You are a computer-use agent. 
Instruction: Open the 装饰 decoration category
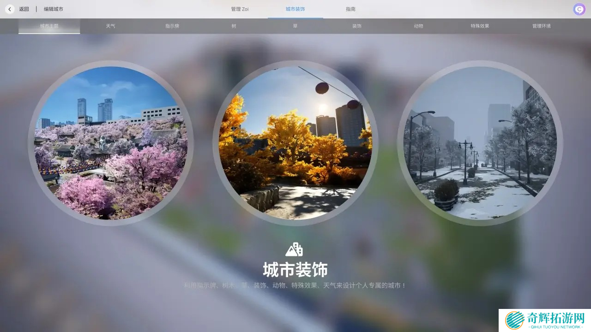click(x=357, y=26)
